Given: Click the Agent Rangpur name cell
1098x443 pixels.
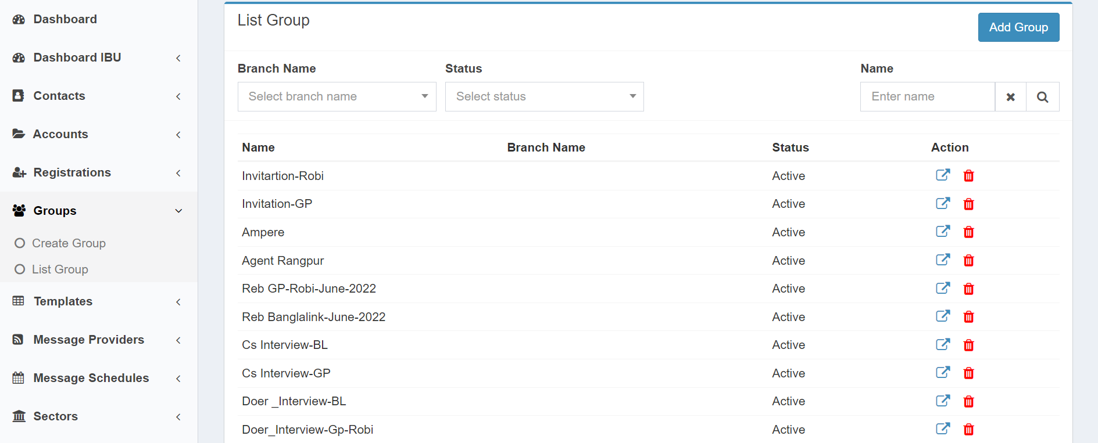Looking at the screenshot, I should point(282,261).
